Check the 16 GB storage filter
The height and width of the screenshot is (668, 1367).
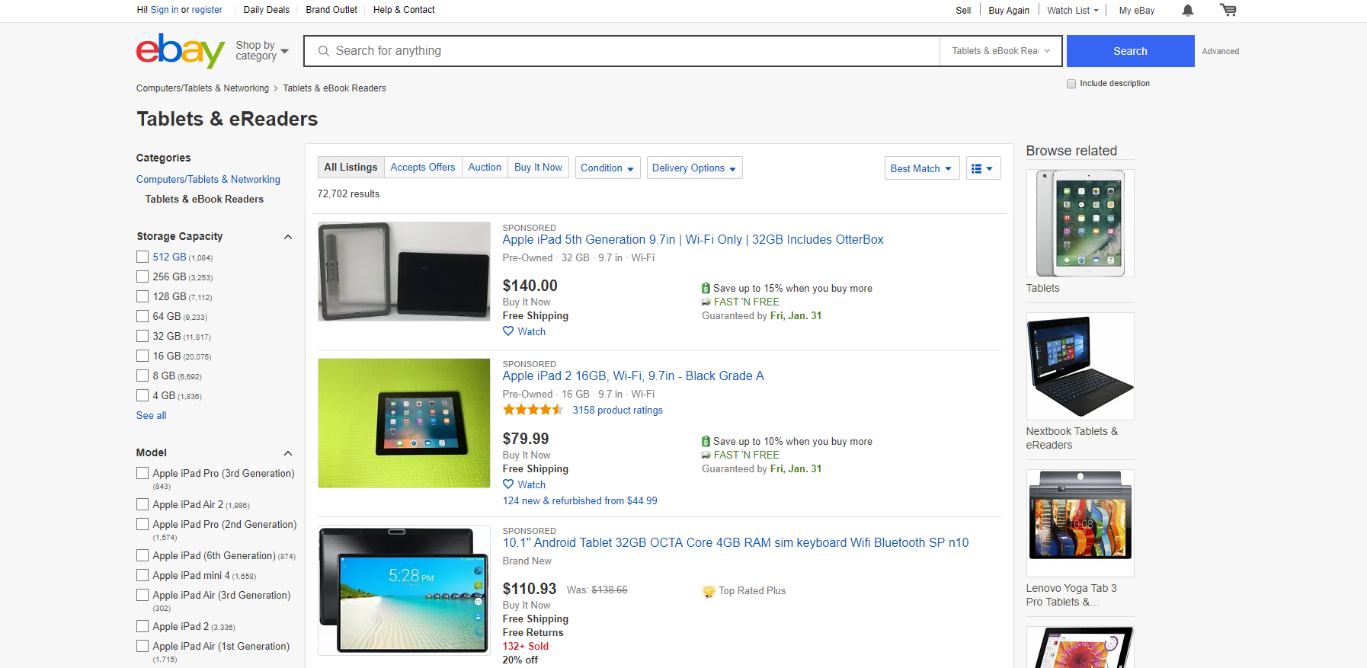[142, 356]
